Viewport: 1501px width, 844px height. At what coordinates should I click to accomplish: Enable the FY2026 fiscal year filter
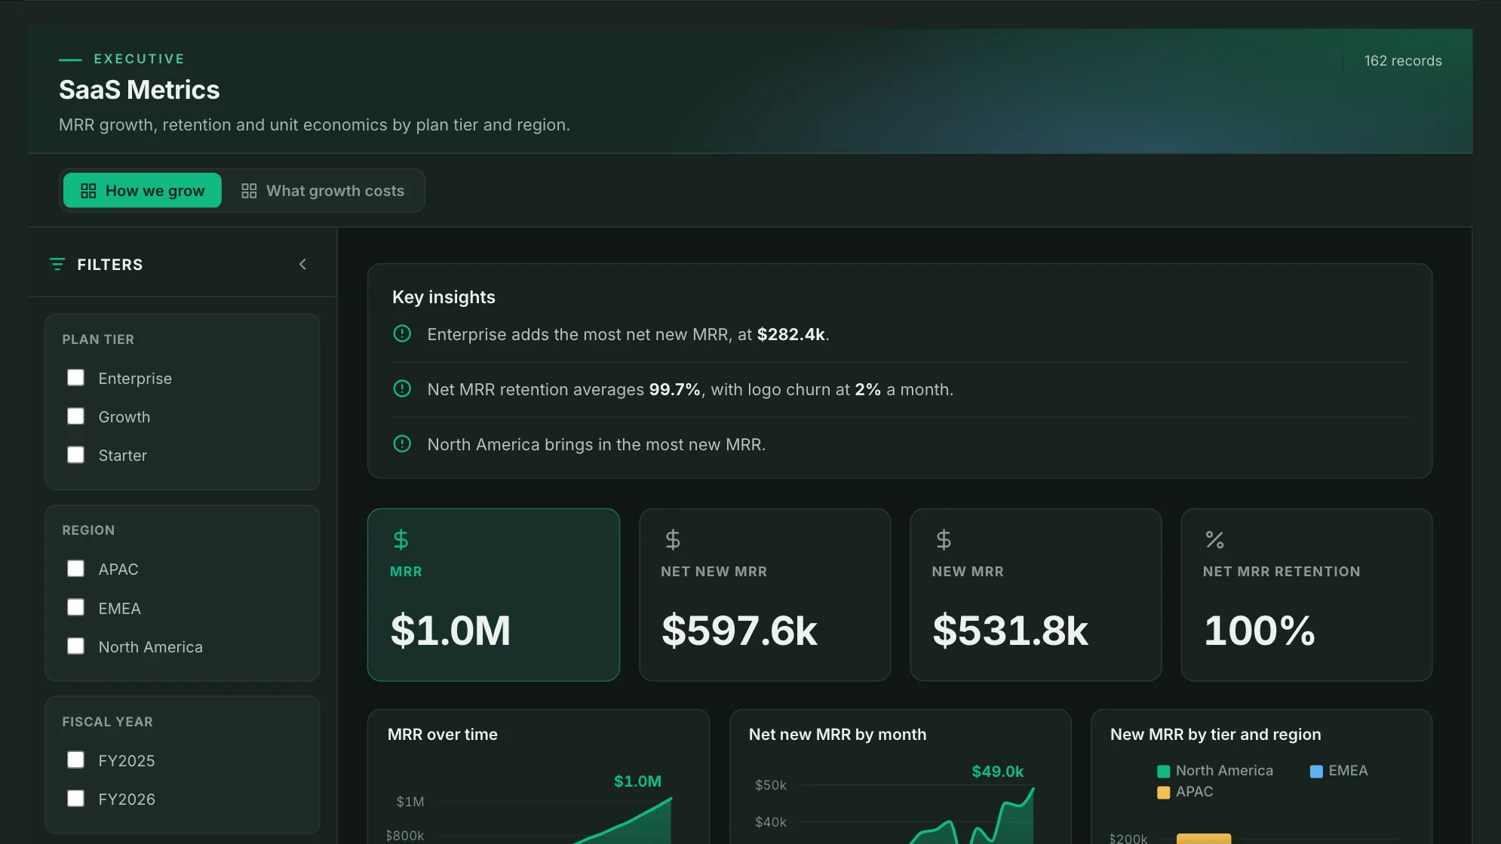75,799
